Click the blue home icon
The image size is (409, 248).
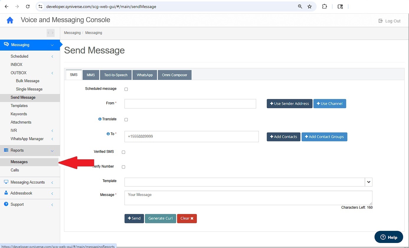click(10, 20)
